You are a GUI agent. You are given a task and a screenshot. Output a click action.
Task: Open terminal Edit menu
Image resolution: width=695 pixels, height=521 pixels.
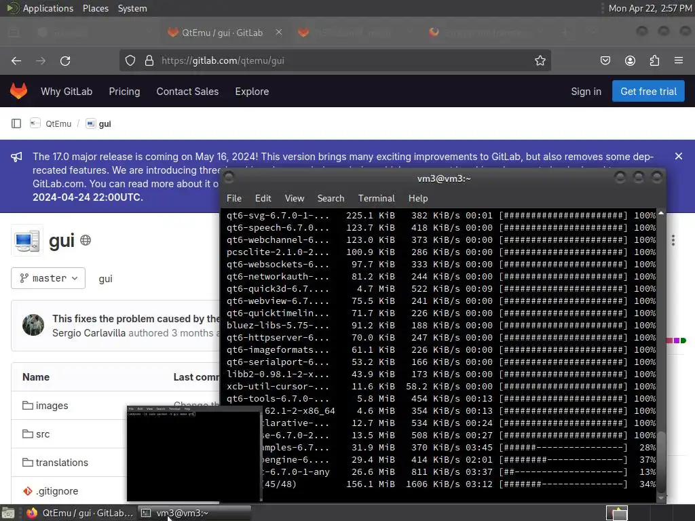[263, 198]
